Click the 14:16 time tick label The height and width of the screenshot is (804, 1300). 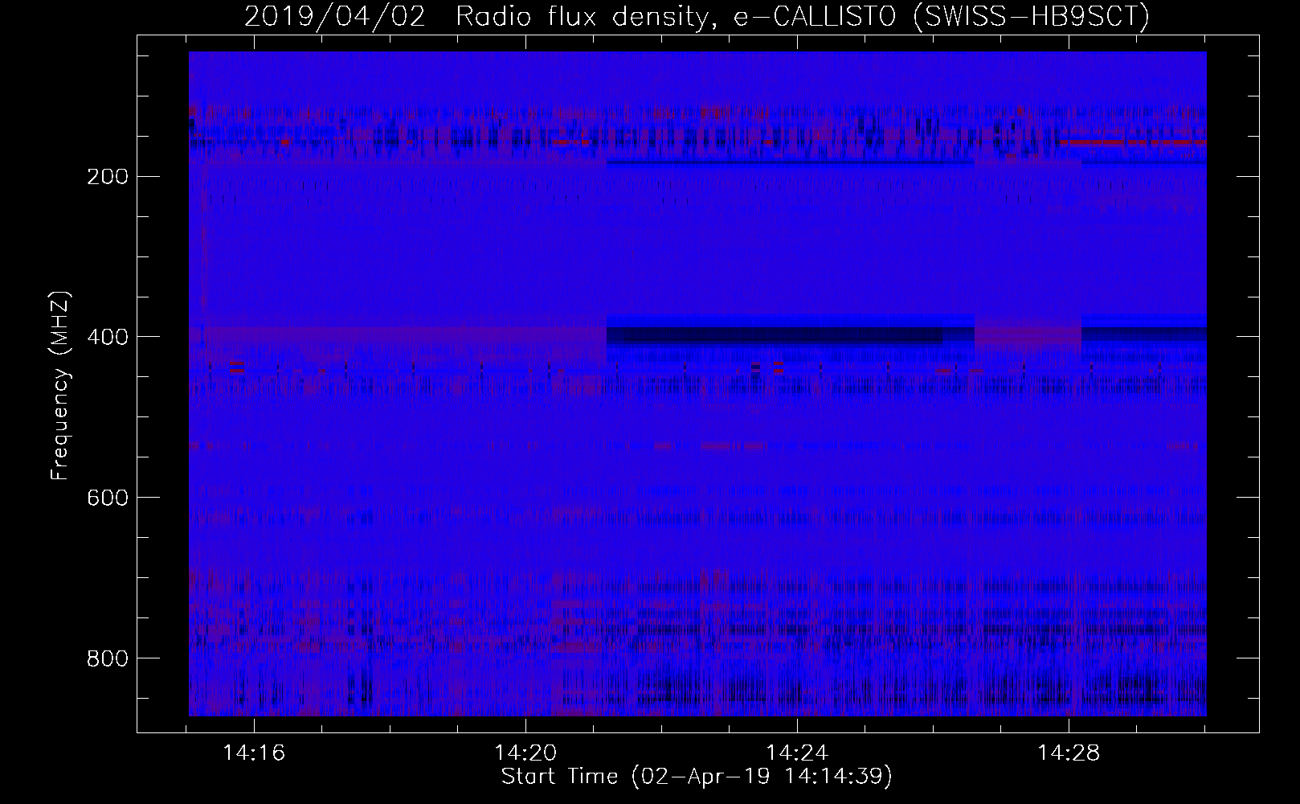[254, 753]
